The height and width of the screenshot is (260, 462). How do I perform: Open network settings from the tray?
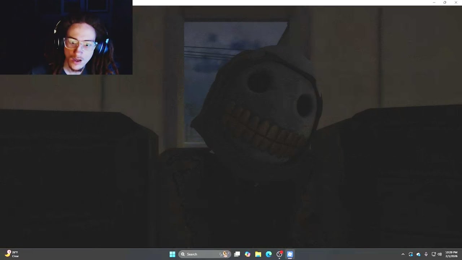coord(433,254)
